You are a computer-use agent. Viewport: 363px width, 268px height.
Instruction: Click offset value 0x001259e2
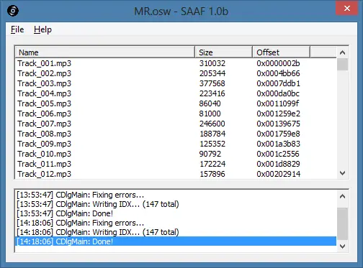278,114
